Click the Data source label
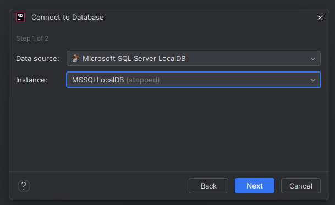The image size is (335, 205). point(37,58)
